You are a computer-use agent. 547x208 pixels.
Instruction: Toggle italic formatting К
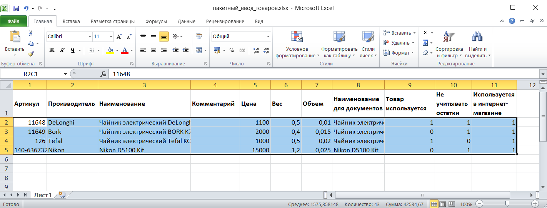point(62,50)
